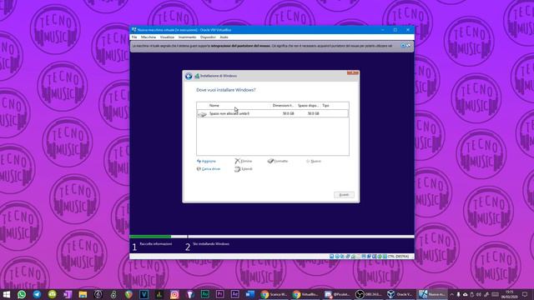Screen dimensions: 534x300
Task: Click the taskbar clock and date
Action: pos(510,294)
